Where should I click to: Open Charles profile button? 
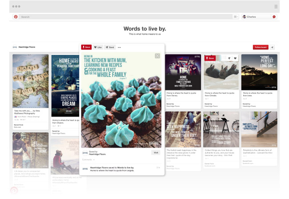[x=256, y=17]
